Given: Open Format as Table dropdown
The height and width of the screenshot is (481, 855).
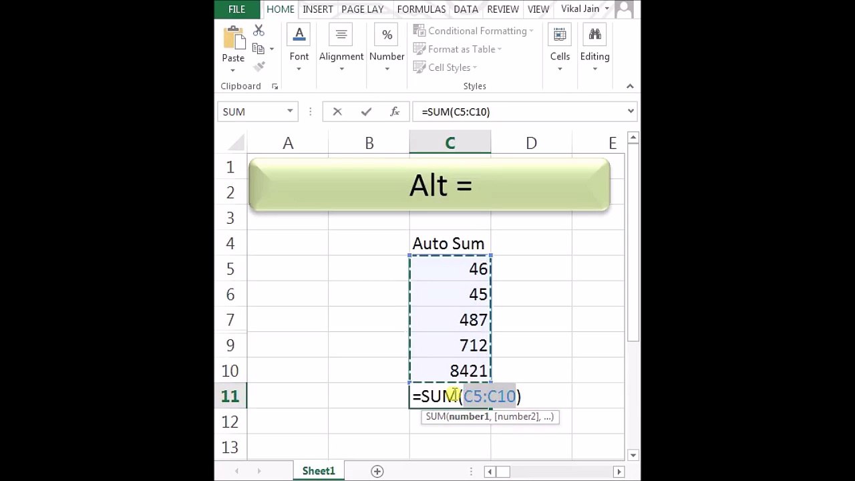Looking at the screenshot, I should (x=458, y=49).
